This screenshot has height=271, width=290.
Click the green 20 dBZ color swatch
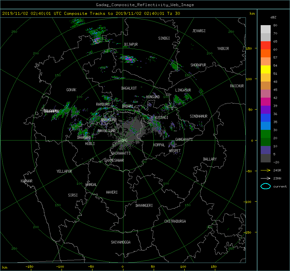[x=266, y=134]
